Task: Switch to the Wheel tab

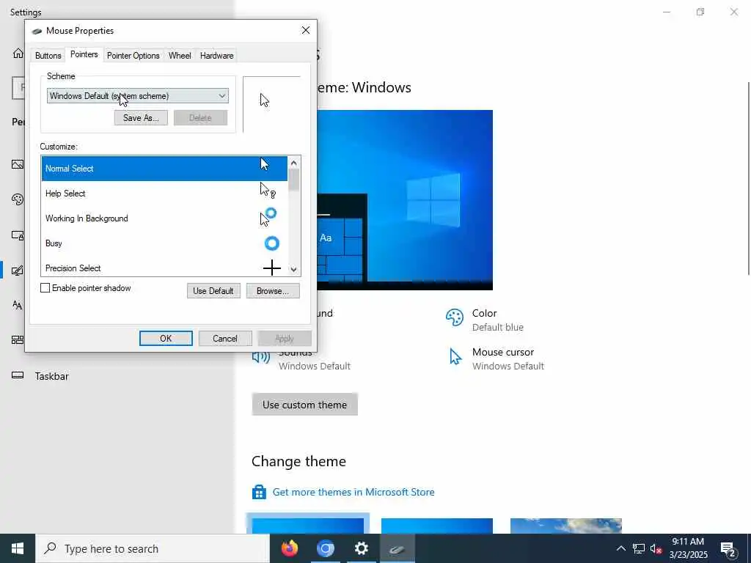Action: click(x=180, y=56)
